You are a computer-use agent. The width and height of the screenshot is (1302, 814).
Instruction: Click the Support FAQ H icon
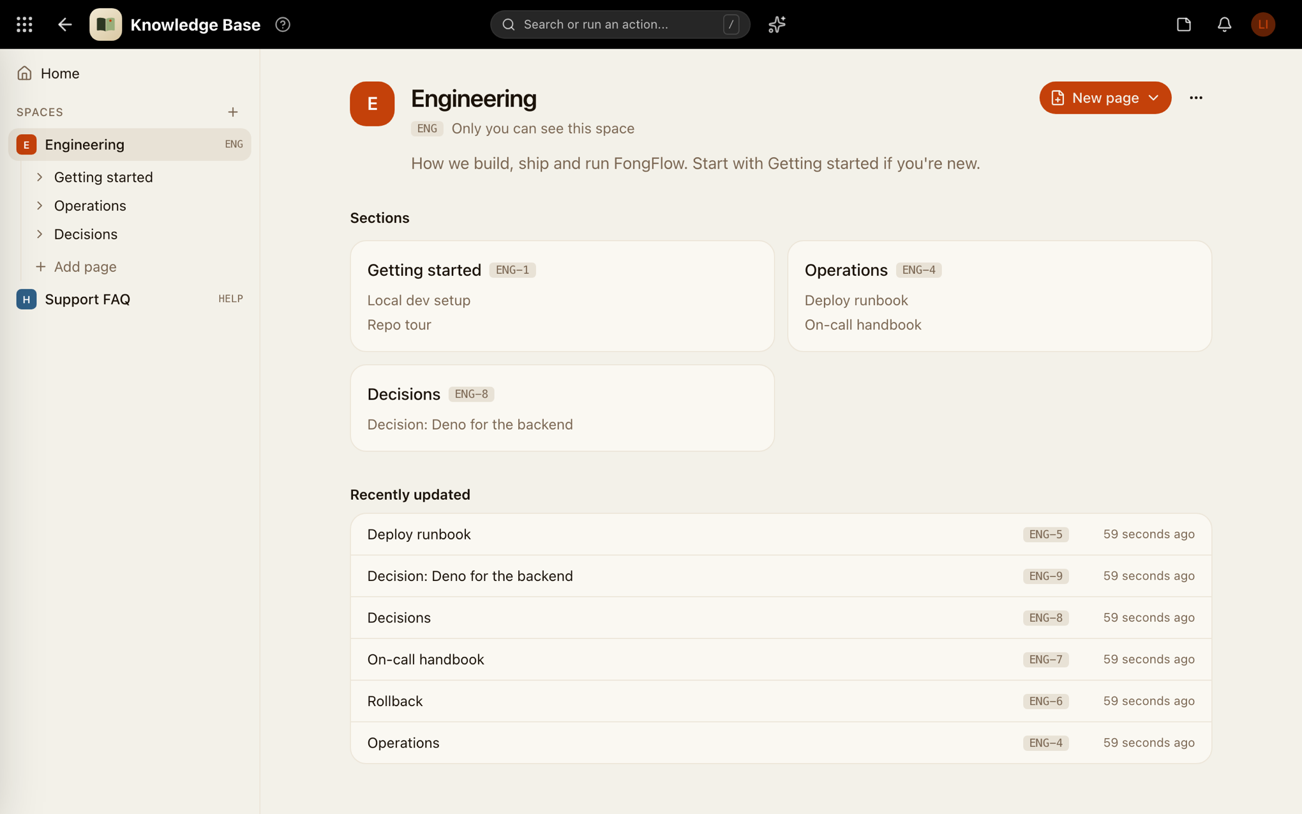26,299
